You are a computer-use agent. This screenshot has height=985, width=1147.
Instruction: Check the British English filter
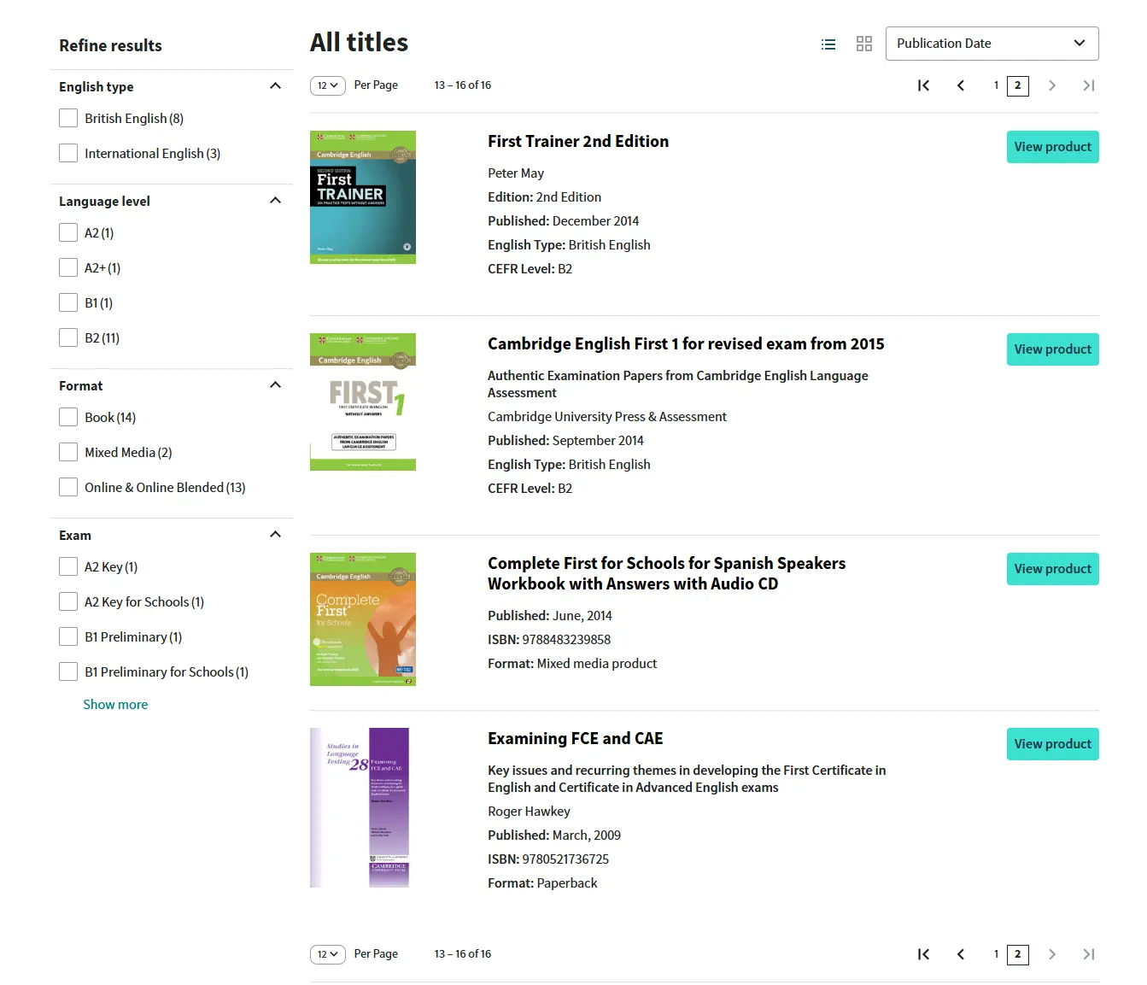click(x=68, y=119)
